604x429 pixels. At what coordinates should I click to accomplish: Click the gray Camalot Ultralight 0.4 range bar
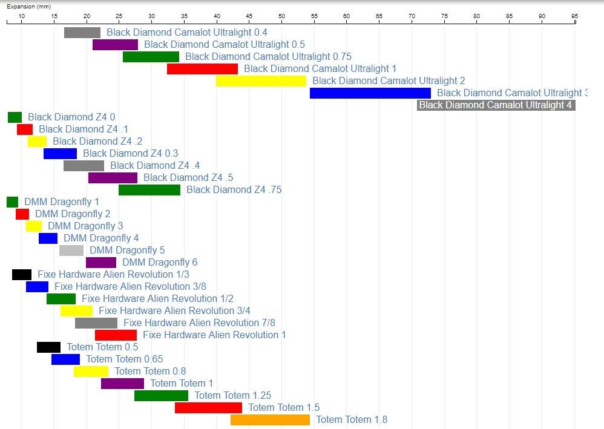(x=82, y=33)
